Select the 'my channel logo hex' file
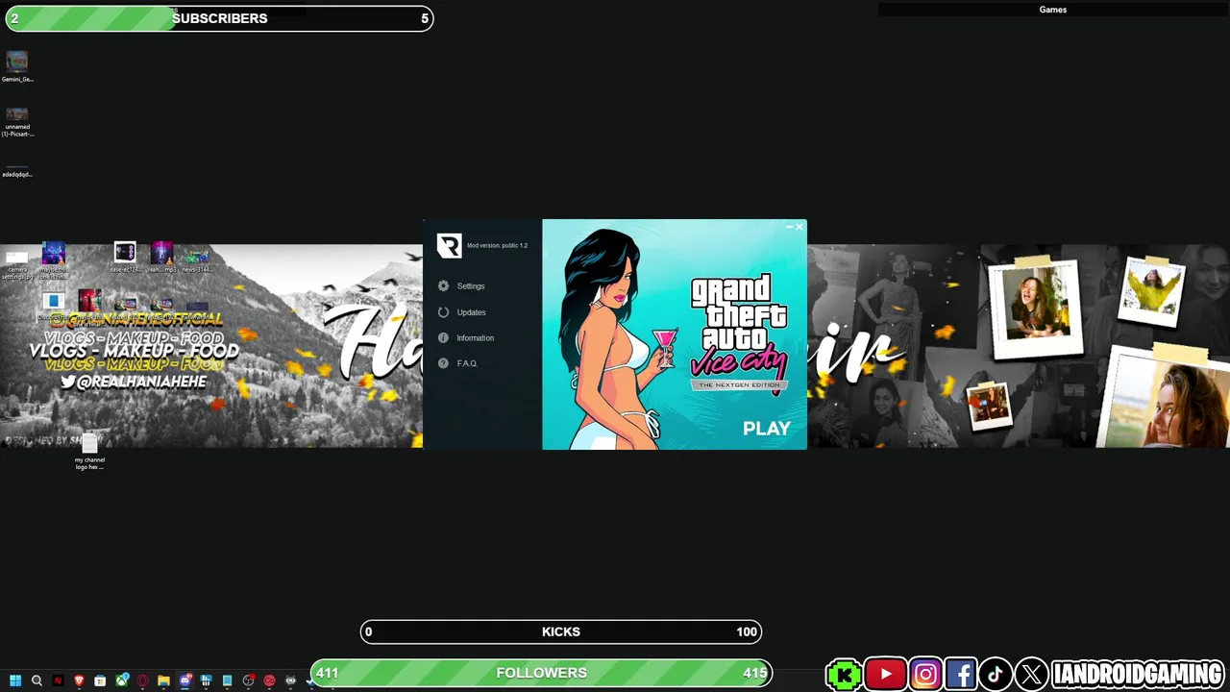 [89, 451]
